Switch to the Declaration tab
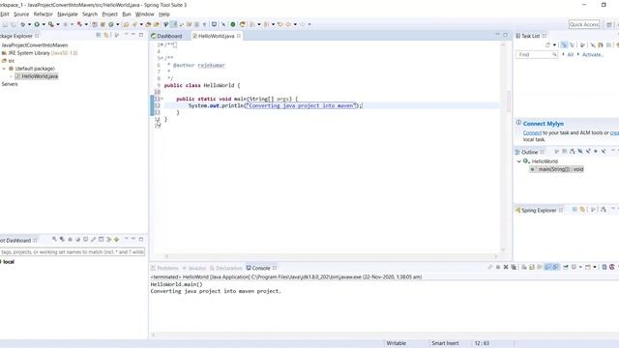The height and width of the screenshot is (348, 619). (x=225, y=268)
